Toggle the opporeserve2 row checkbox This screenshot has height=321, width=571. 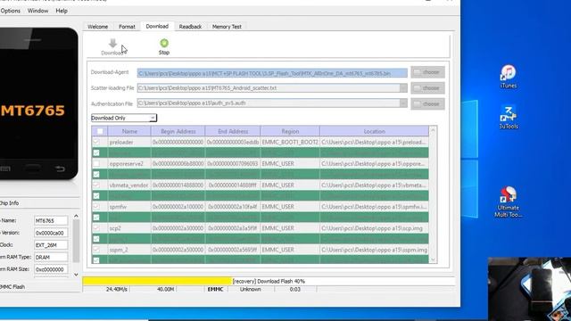pos(96,163)
